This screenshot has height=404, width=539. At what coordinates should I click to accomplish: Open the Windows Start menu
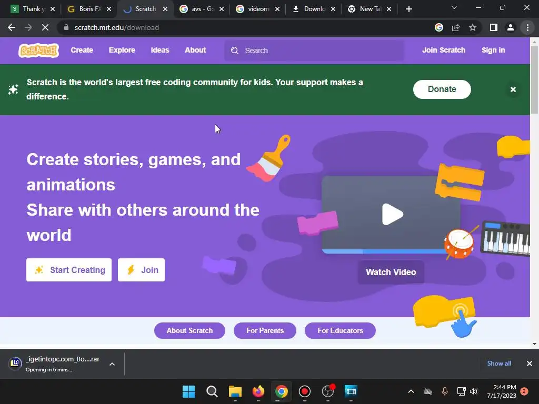[188, 391]
